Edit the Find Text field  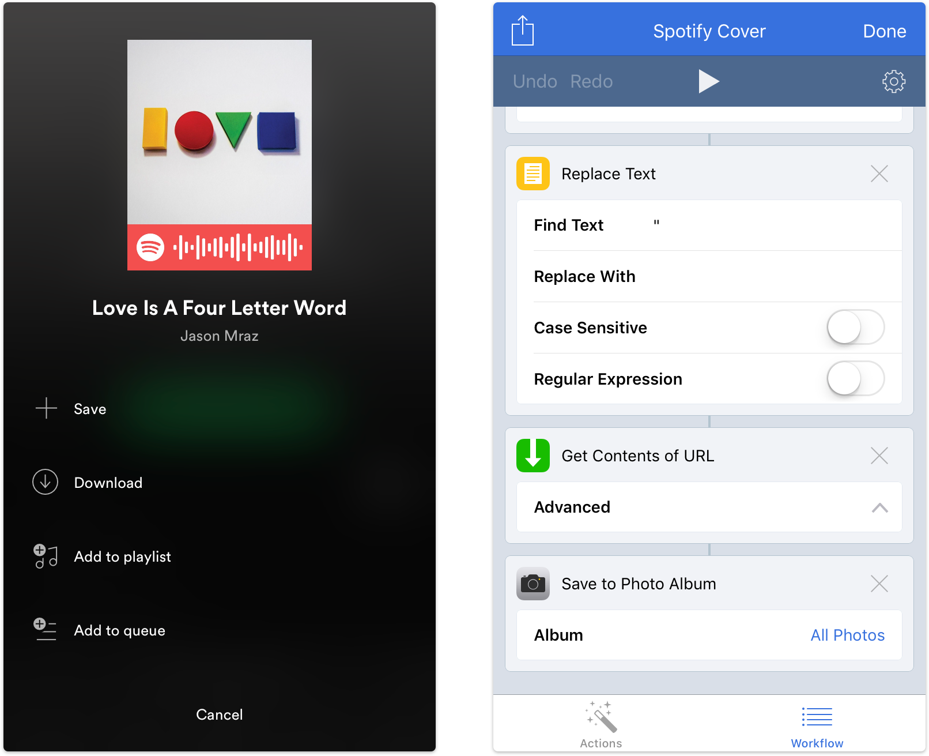pos(709,225)
